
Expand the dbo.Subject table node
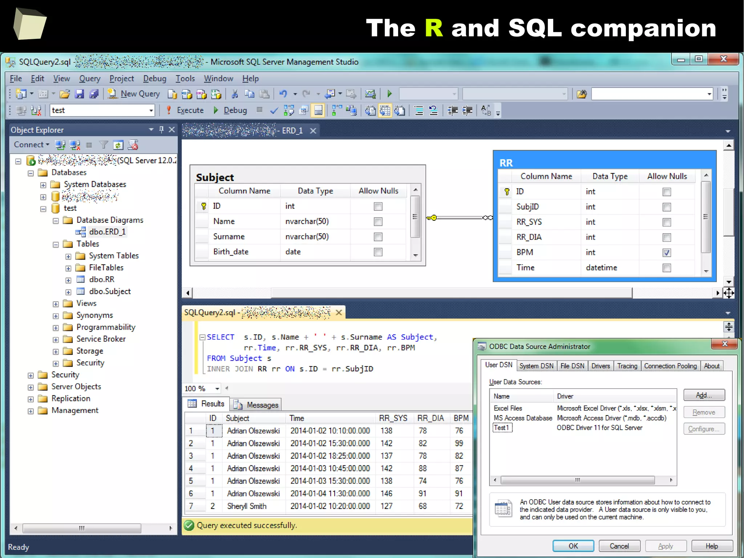[68, 292]
